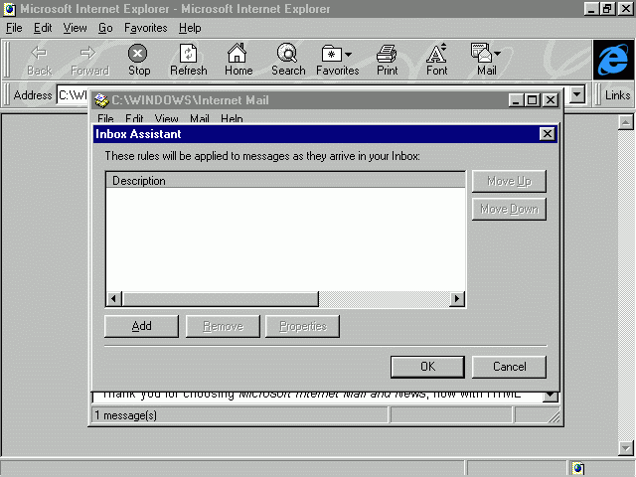Add a new Inbox Assistant rule

pos(141,326)
